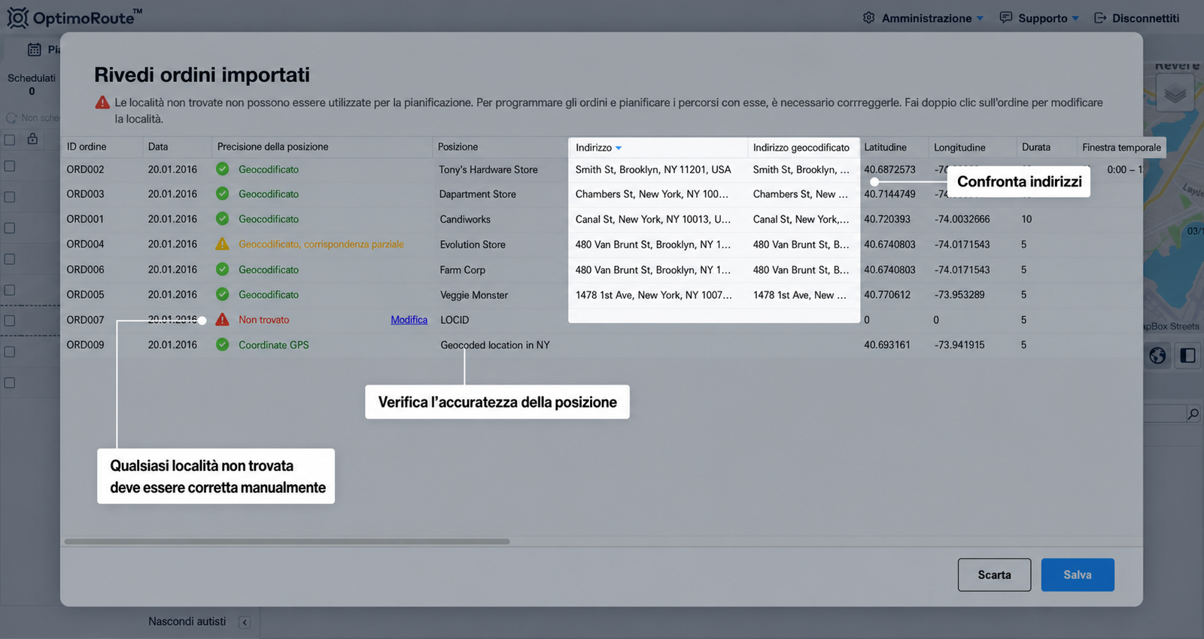Open the Indirizzo column sort arrow
1204x639 pixels.
pos(619,148)
